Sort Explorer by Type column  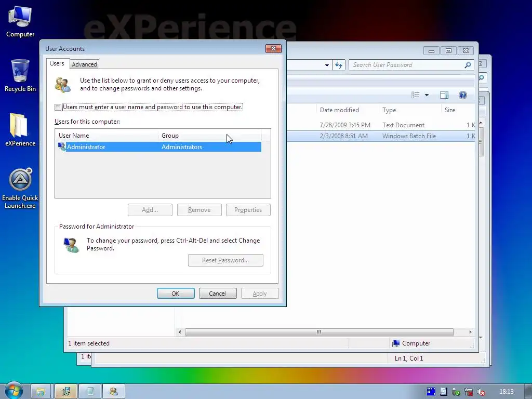pos(410,110)
